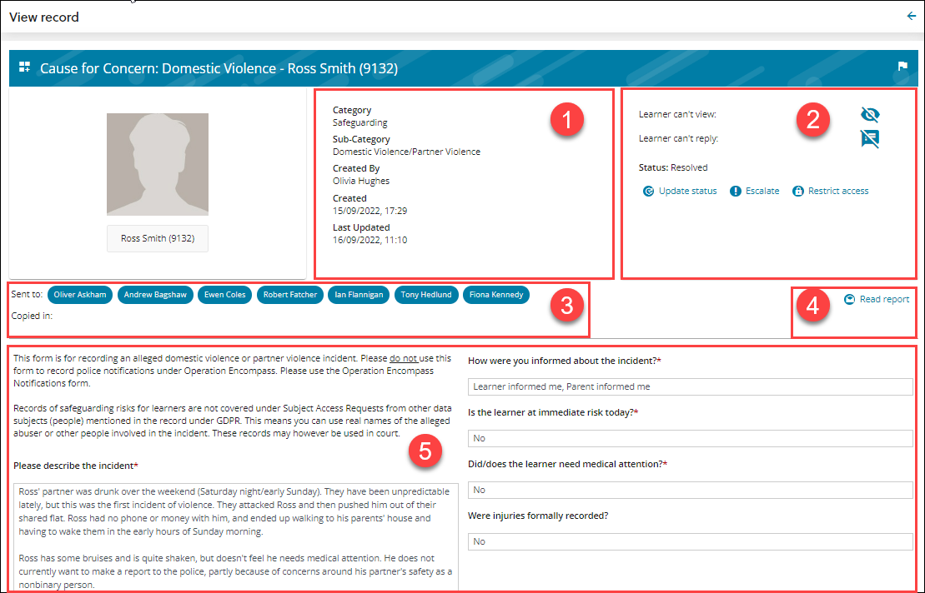Viewport: 925px width, 593px height.
Task: Toggle the Learner can't reply chat icon
Action: tap(870, 138)
